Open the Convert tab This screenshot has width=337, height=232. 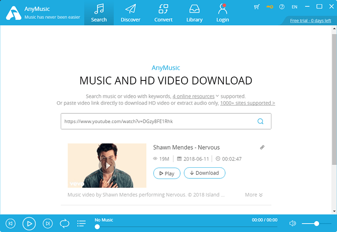point(164,13)
